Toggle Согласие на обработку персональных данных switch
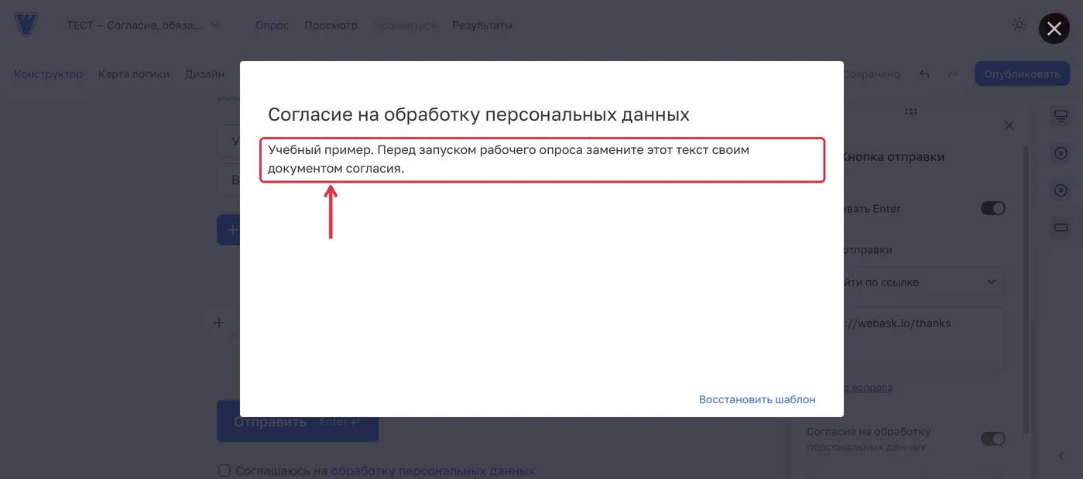The height and width of the screenshot is (479, 1083). (x=992, y=439)
